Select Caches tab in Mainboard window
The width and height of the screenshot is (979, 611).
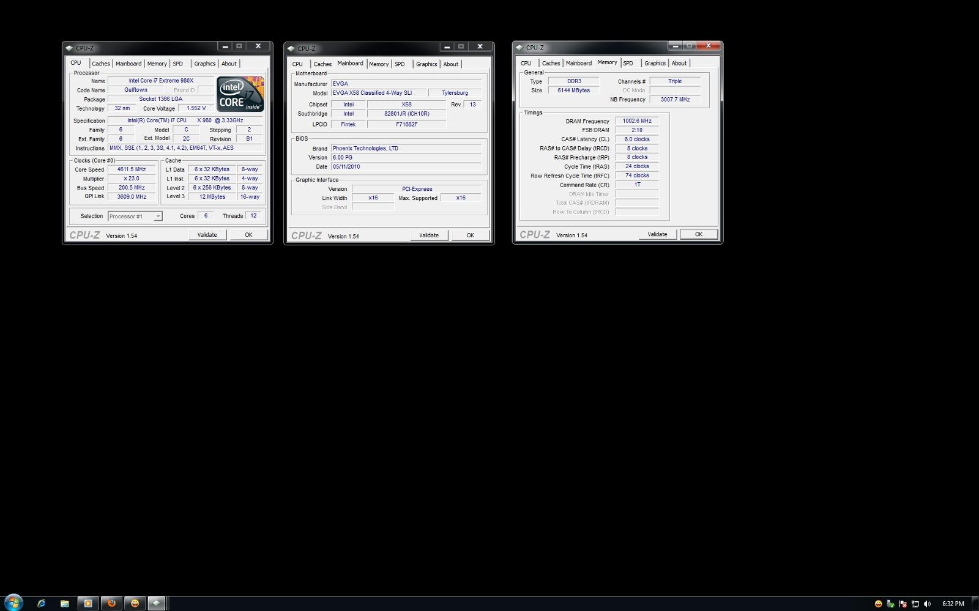tap(322, 64)
